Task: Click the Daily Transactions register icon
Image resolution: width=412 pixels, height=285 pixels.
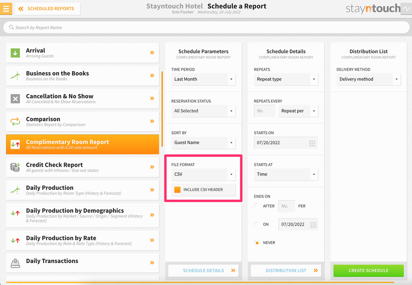Action: click(x=15, y=263)
